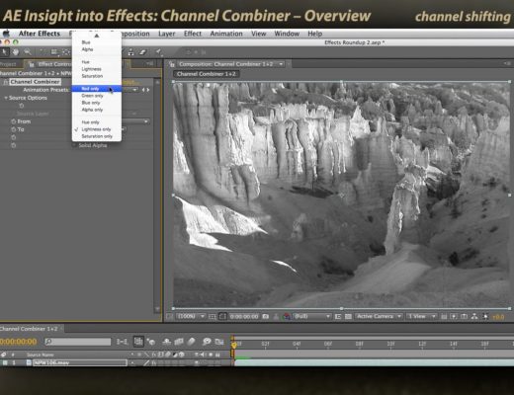Open the Active Camera dropdown
This screenshot has width=514, height=395.
point(379,316)
